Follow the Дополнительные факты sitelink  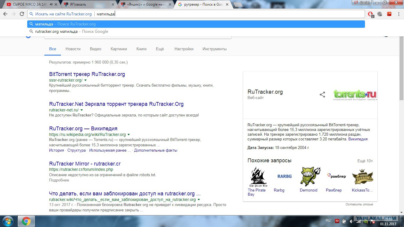point(156,150)
